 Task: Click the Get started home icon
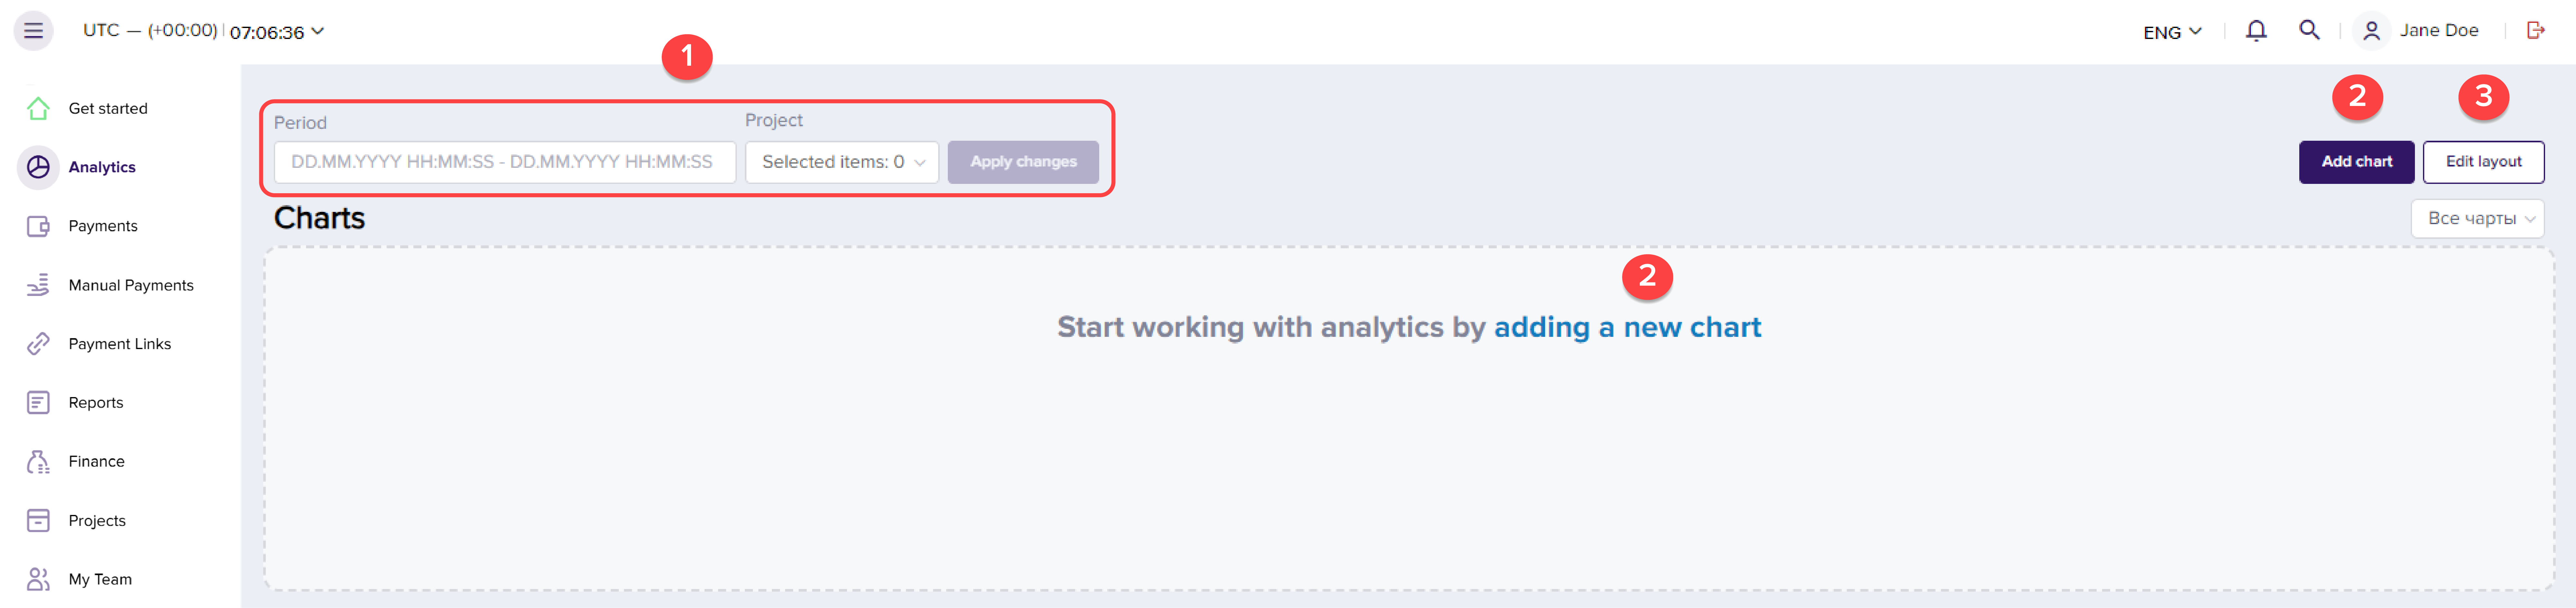coord(38,108)
